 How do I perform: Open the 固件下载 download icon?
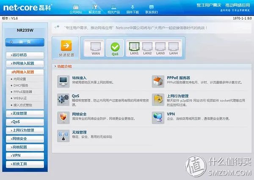tap(133, 7)
